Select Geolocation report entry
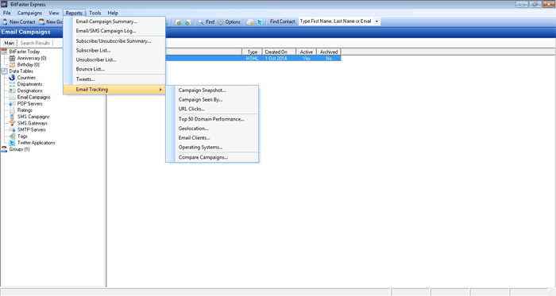The width and height of the screenshot is (556, 296). [x=193, y=129]
